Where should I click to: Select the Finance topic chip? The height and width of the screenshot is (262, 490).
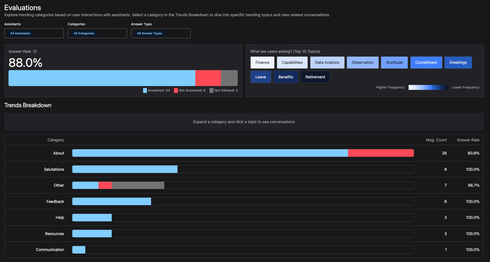point(262,62)
